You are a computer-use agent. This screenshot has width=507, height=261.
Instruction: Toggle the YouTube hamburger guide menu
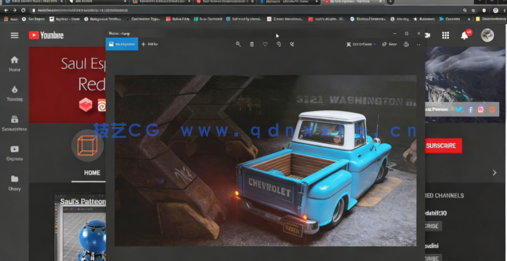(x=14, y=36)
